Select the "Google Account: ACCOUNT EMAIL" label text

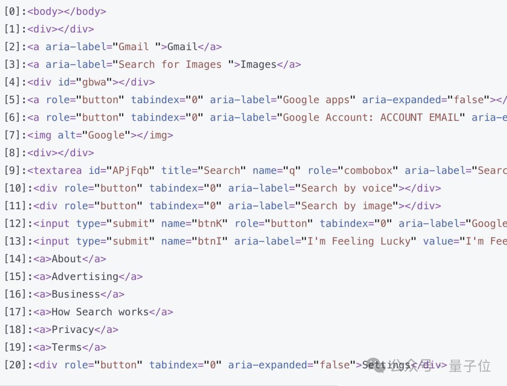coord(371,117)
